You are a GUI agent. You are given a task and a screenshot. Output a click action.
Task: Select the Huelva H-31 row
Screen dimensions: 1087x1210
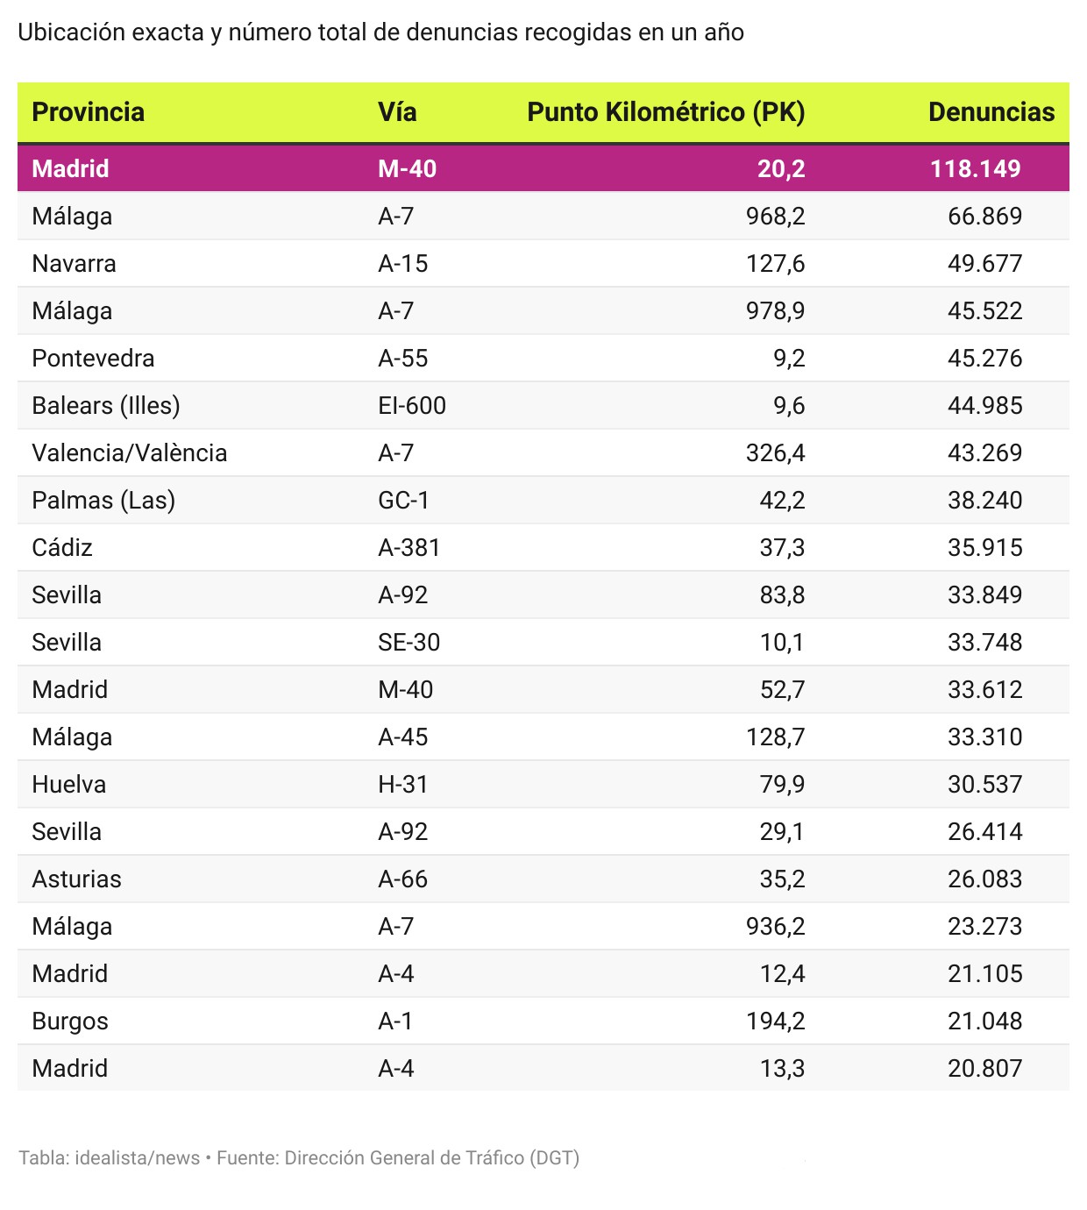(543, 784)
